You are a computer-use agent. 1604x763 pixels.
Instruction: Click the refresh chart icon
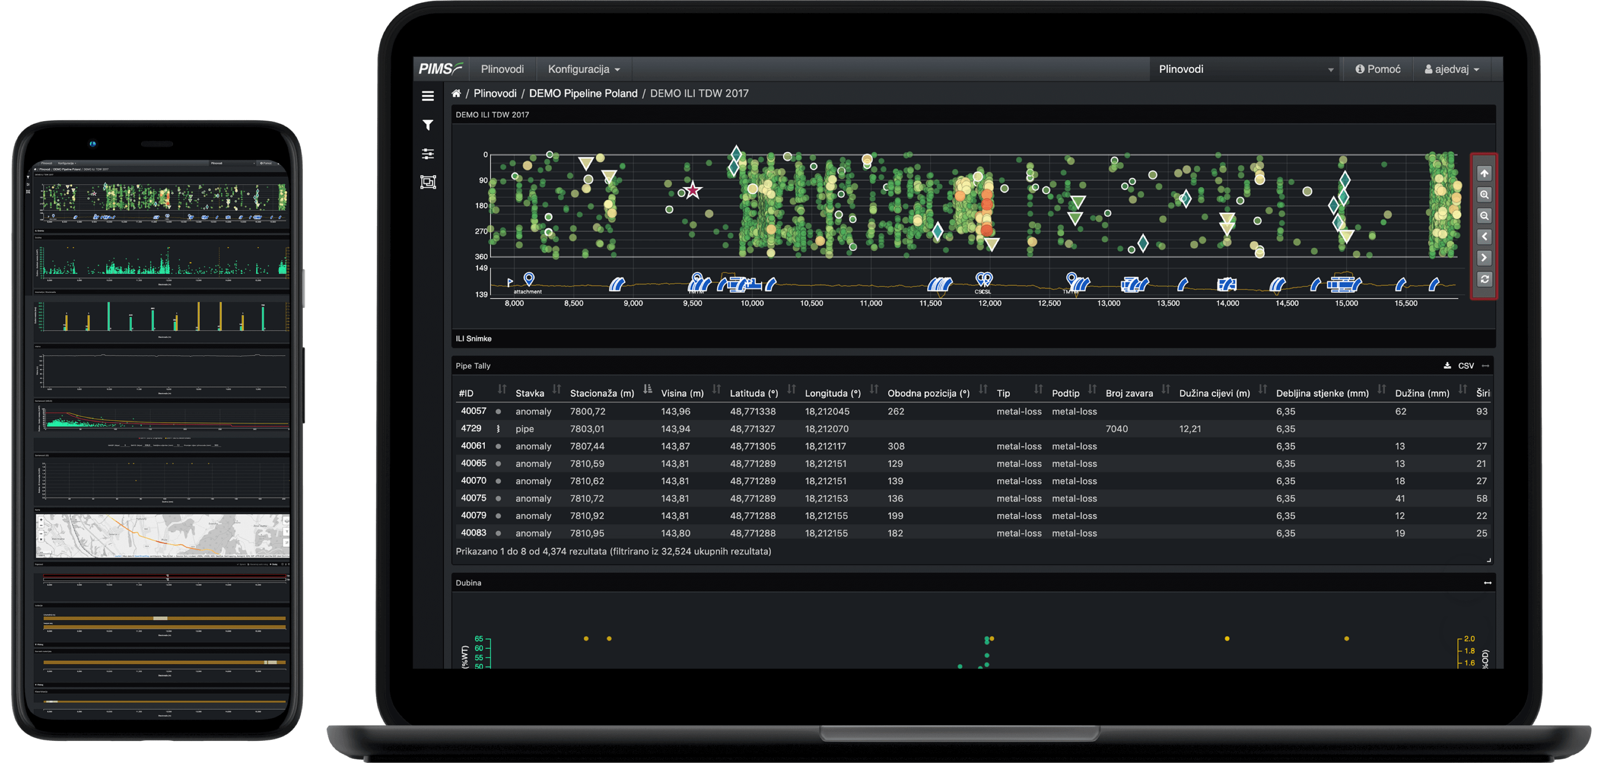tap(1485, 279)
